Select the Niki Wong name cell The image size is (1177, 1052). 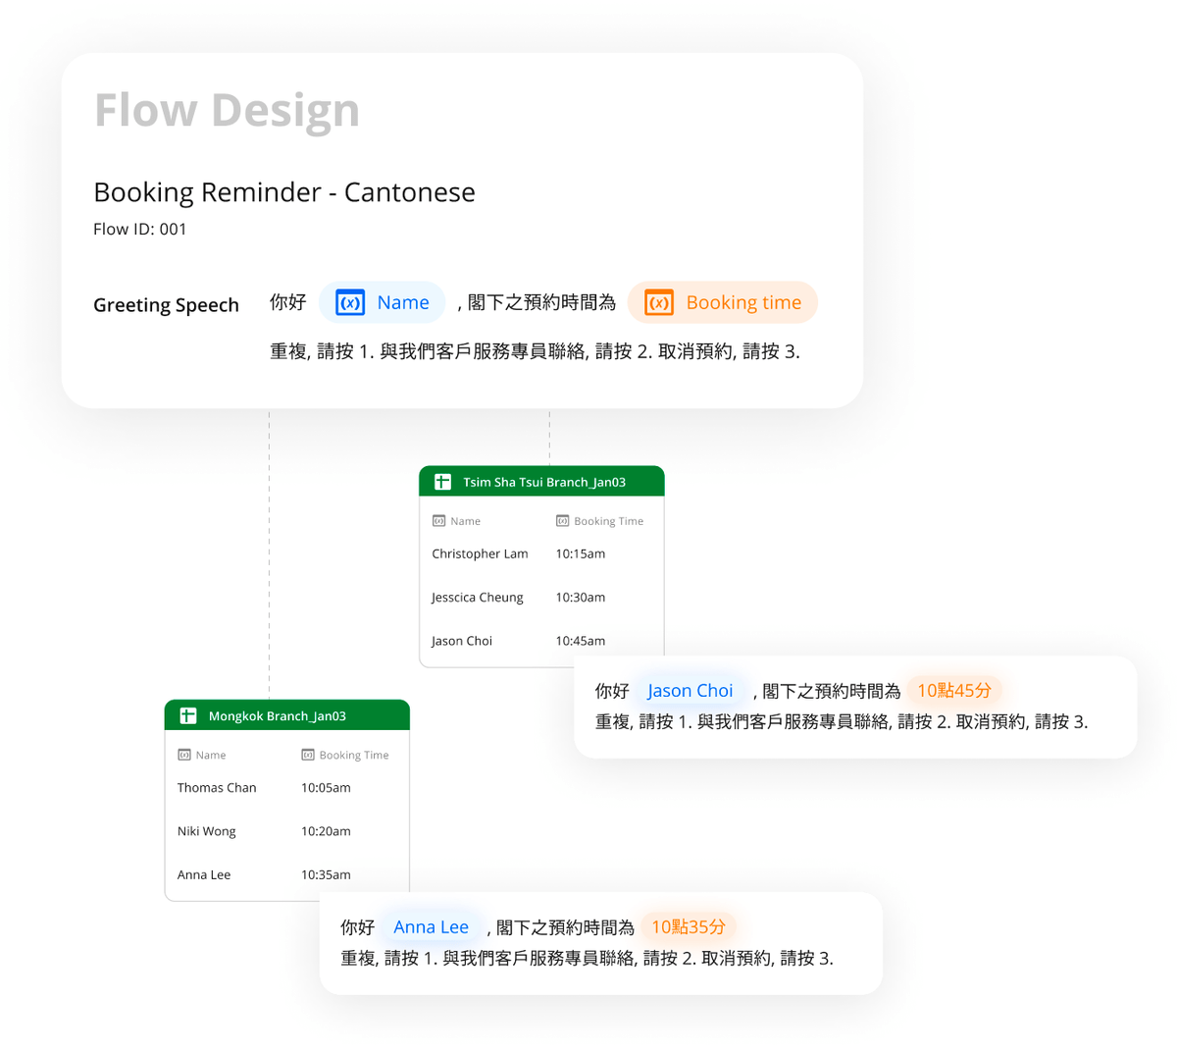coord(207,831)
